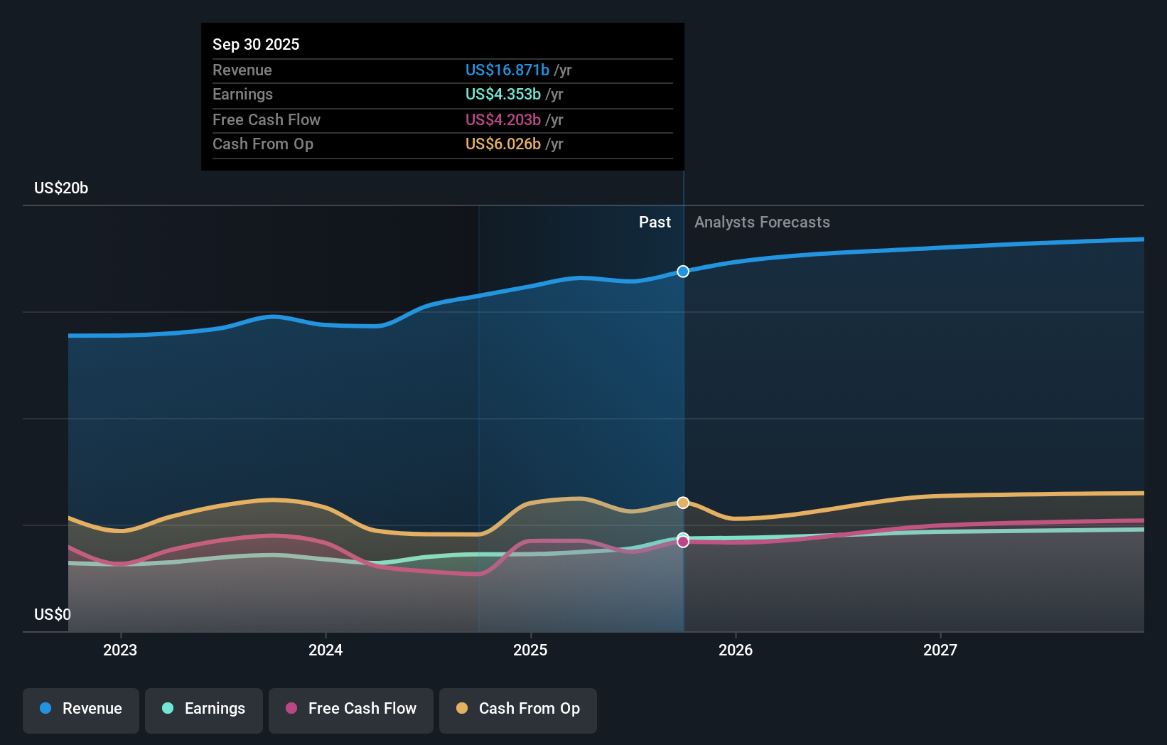Select the Revenue data point marker on the chart
Image resolution: width=1167 pixels, height=745 pixels.
pos(683,271)
